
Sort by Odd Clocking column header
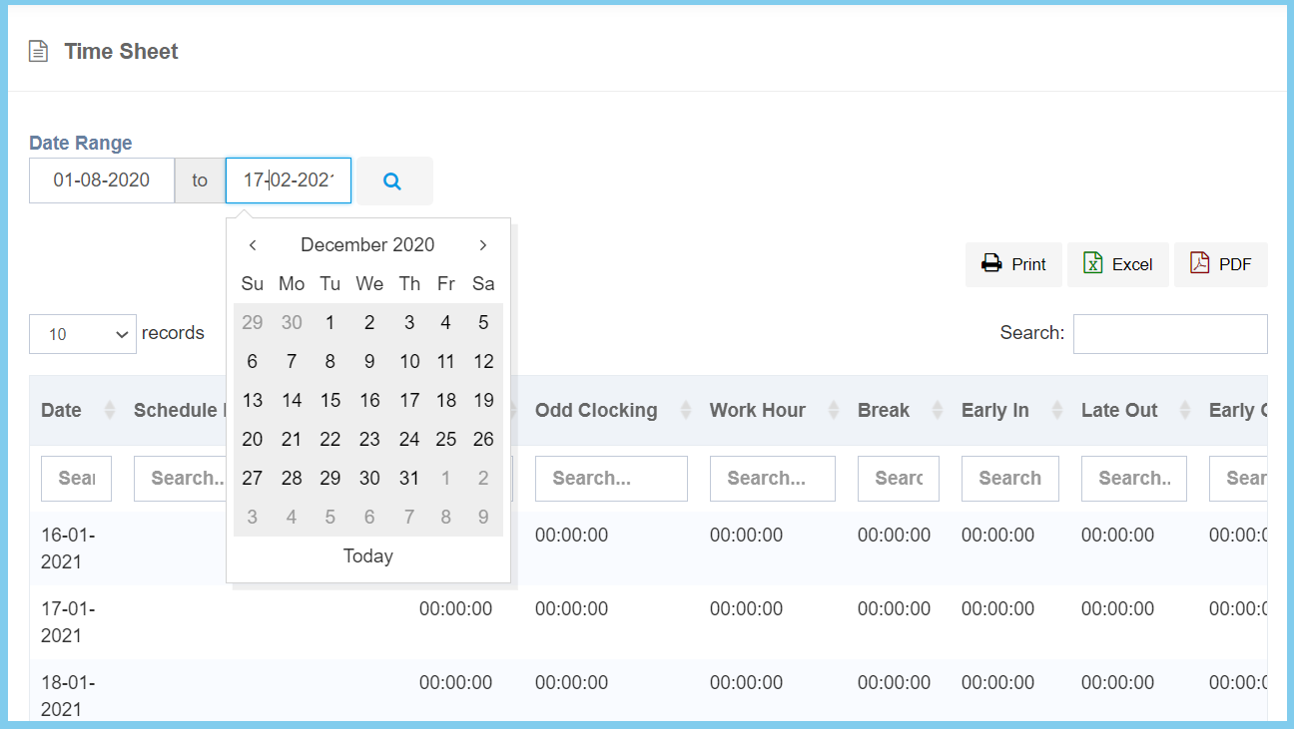tap(596, 410)
